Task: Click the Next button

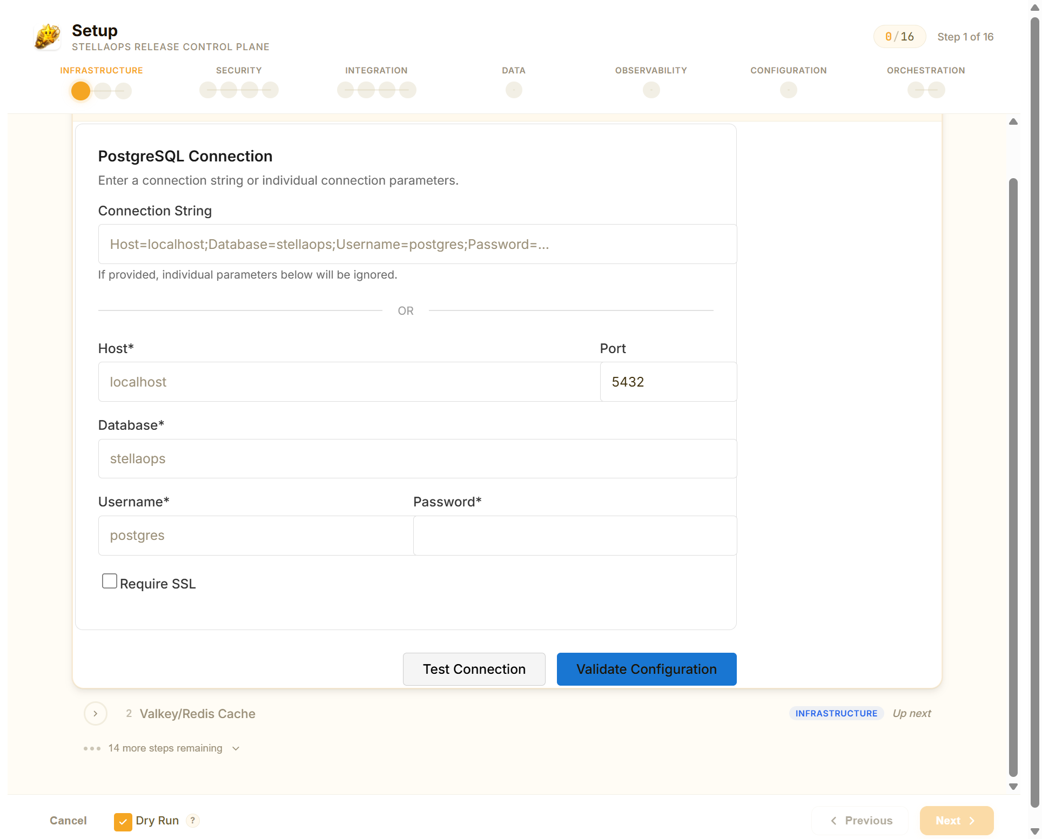Action: coord(956,821)
